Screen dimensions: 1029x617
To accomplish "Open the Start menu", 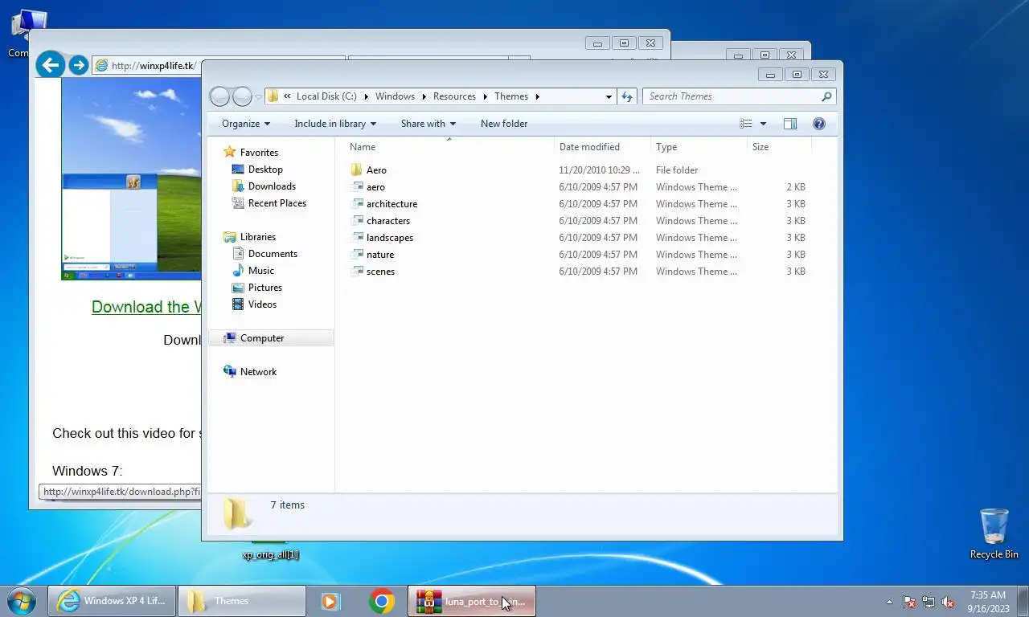I will coord(21,601).
